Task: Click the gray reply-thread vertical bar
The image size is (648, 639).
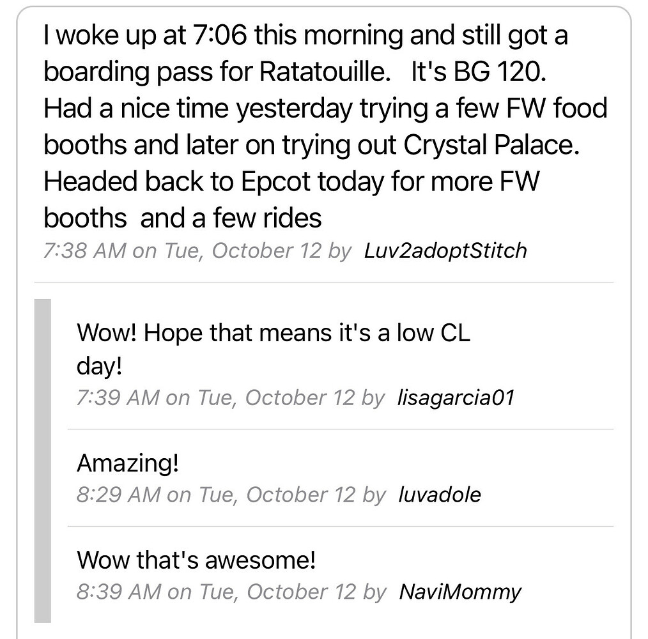Action: [42, 460]
